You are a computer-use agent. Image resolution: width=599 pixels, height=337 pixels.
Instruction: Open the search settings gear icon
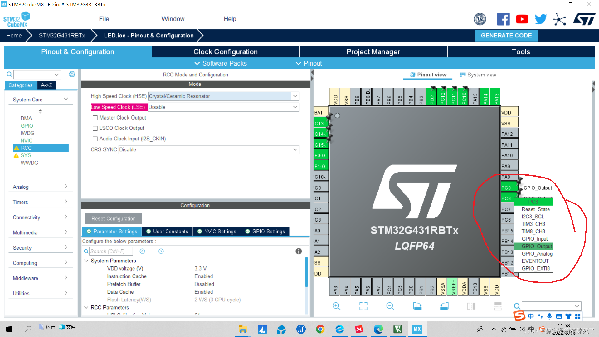click(x=72, y=74)
